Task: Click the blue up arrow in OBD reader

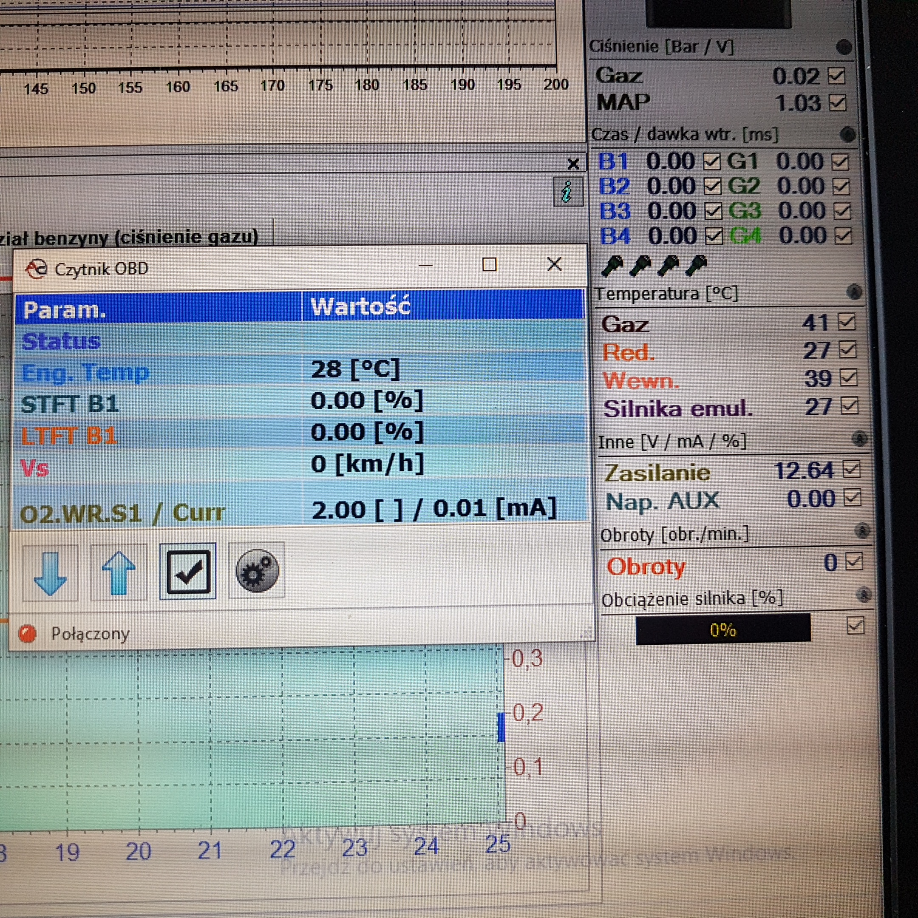Action: [x=118, y=572]
